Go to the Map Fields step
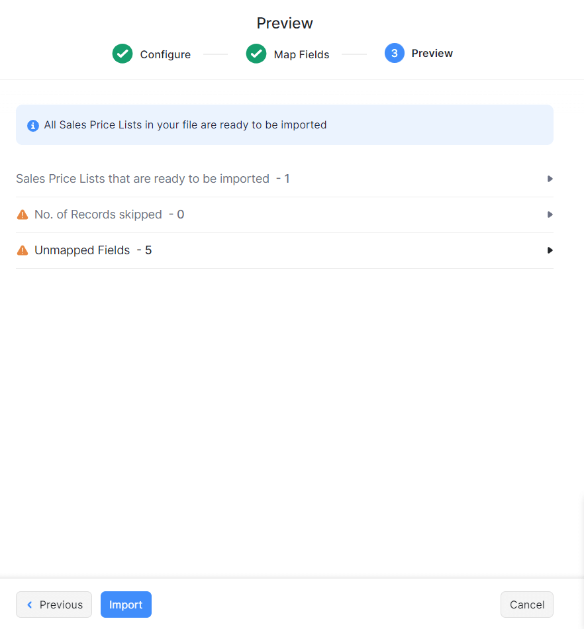The height and width of the screenshot is (629, 584). (x=301, y=54)
